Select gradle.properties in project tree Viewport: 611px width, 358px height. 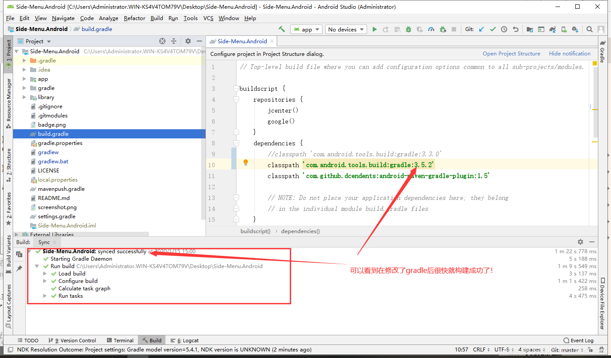pyautogui.click(x=60, y=143)
